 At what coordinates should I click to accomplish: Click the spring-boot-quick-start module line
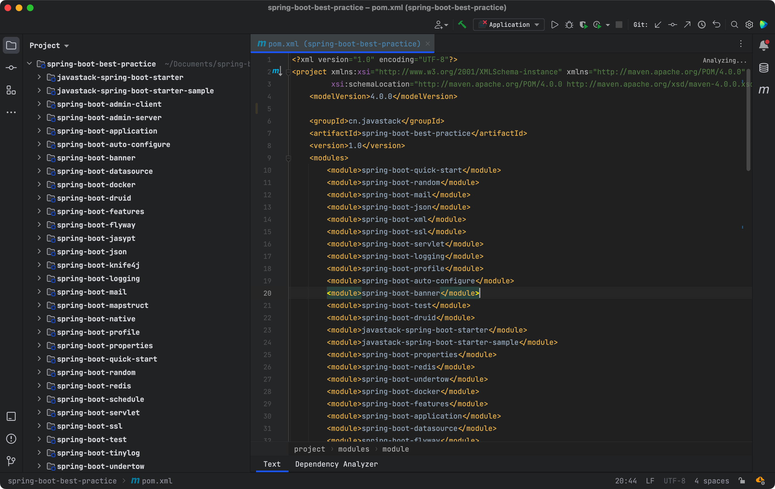pyautogui.click(x=414, y=170)
